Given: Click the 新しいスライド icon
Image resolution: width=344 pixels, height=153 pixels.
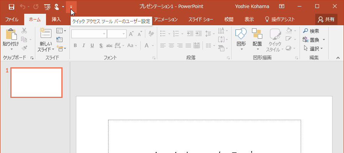Looking at the screenshot, I should 46,33.
